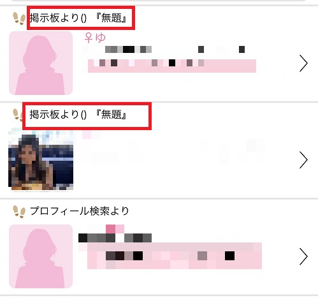Open the arrow beside the woman's photo entry

(303, 160)
